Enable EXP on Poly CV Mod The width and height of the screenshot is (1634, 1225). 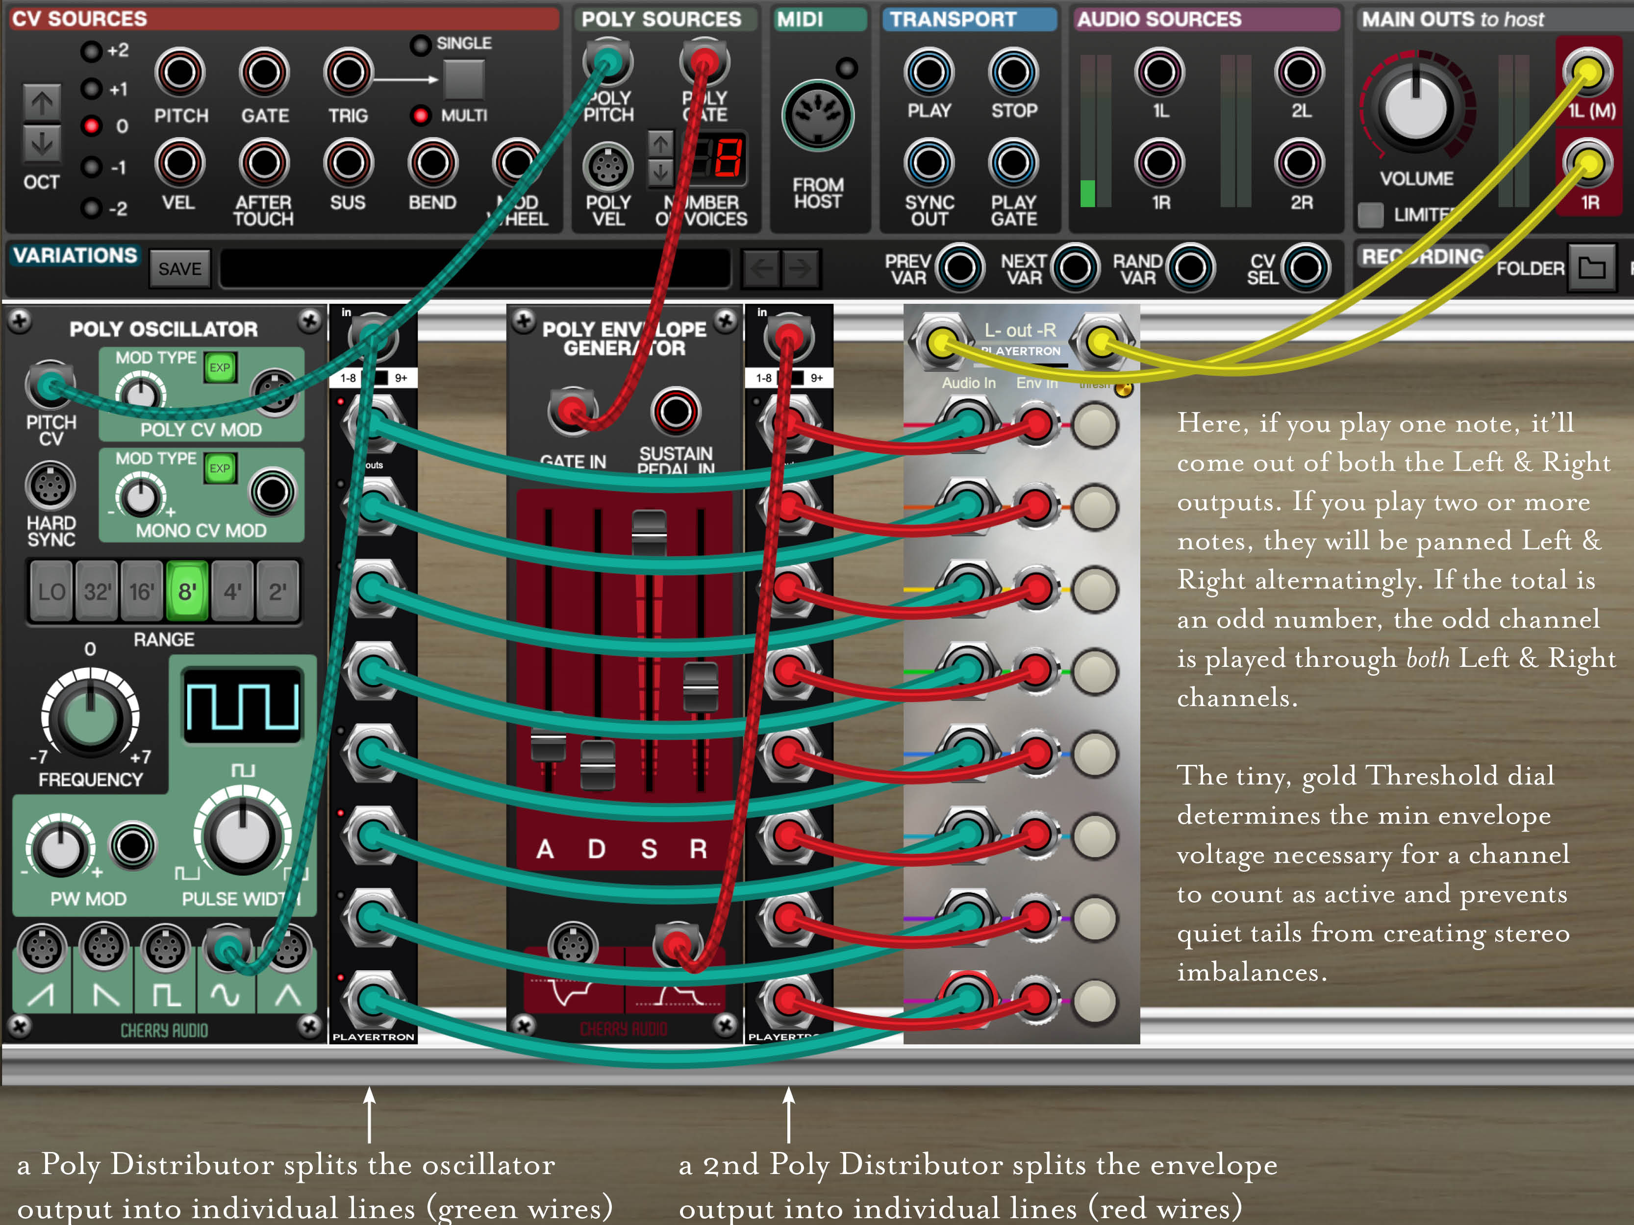(x=221, y=366)
